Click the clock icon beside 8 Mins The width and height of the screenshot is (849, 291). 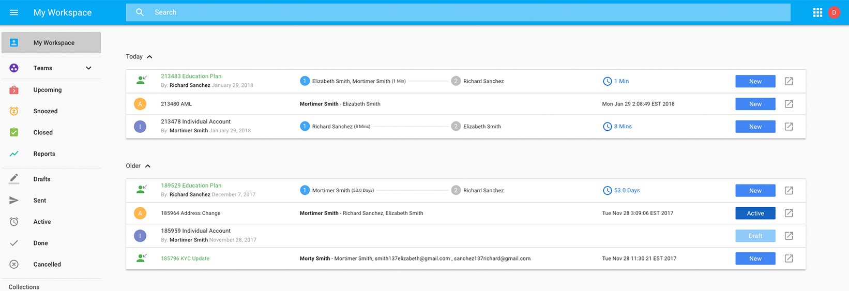(x=607, y=127)
